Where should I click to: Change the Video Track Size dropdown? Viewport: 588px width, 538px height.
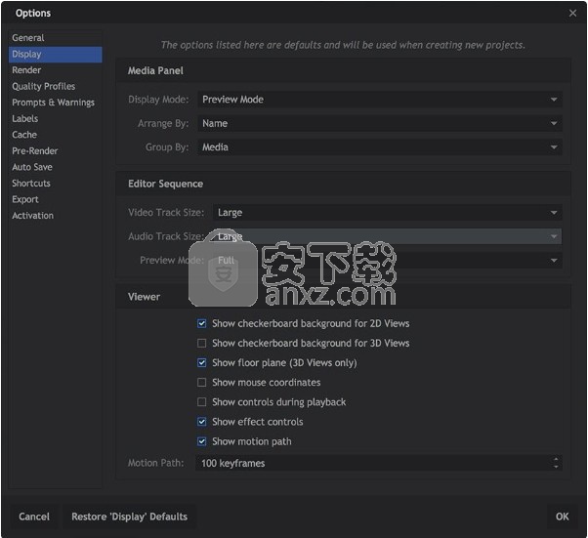pos(388,213)
